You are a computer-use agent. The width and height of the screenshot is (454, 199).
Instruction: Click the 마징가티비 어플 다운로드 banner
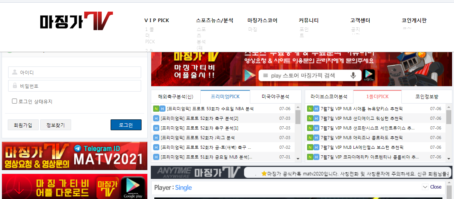pyautogui.click(x=75, y=186)
